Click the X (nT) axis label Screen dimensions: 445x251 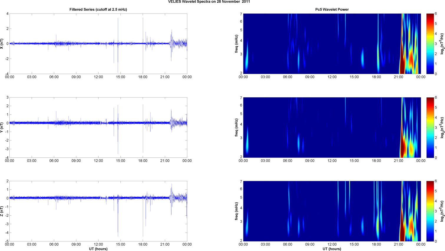point(2,44)
